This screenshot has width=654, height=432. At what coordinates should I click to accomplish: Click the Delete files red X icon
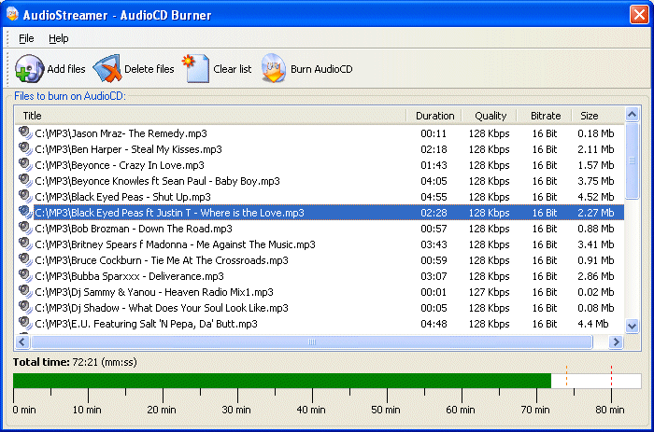(107, 69)
